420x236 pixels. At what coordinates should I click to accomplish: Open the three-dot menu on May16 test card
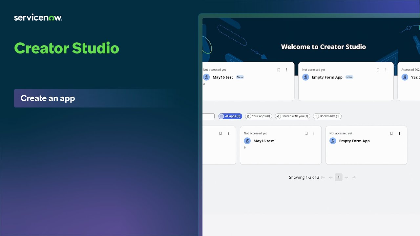coord(286,69)
